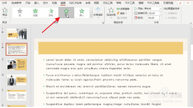Move animation earlier in order
This screenshot has width=193, height=108.
(x=171, y=13)
